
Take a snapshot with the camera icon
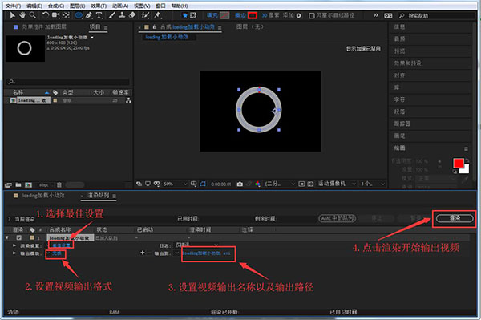click(x=240, y=184)
